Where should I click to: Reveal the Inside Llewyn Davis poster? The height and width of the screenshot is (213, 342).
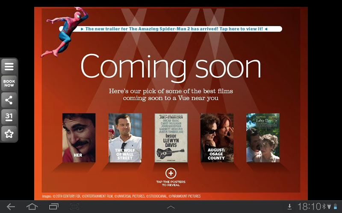tap(171, 138)
